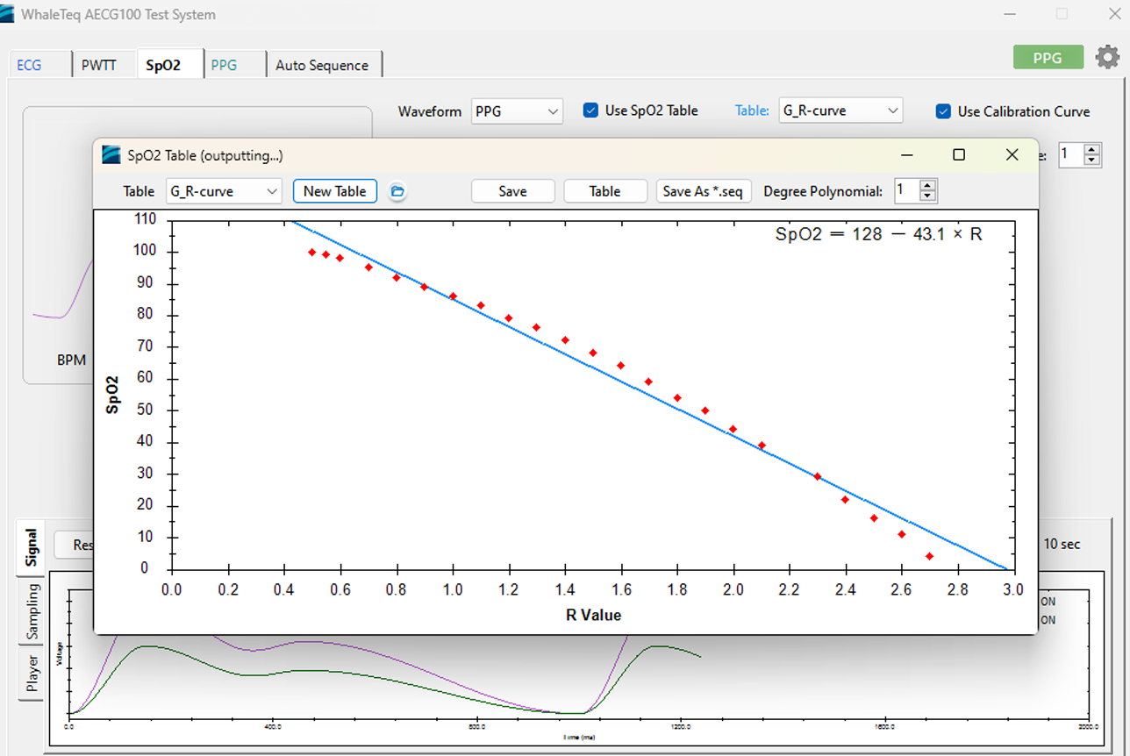Decrease the Degree Polynomial spinner value
This screenshot has height=756, width=1130.
click(929, 196)
